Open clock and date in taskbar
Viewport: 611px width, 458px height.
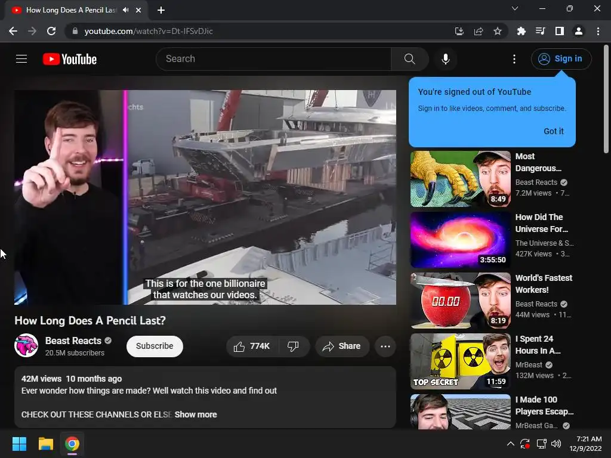tap(586, 444)
